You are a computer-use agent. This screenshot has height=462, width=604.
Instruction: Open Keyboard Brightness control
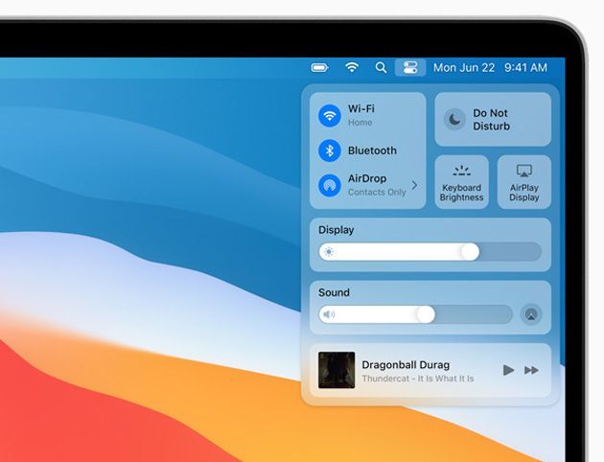click(461, 182)
